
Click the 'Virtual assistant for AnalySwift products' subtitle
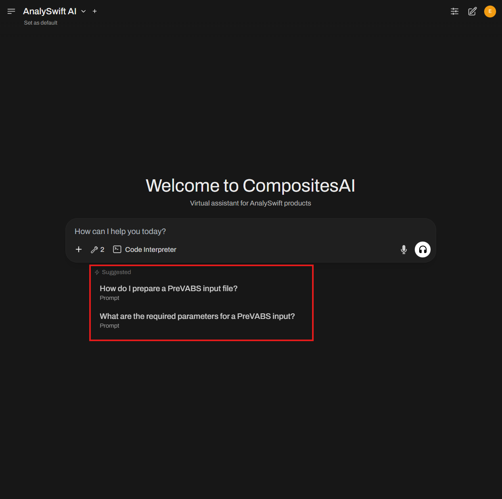tap(250, 203)
